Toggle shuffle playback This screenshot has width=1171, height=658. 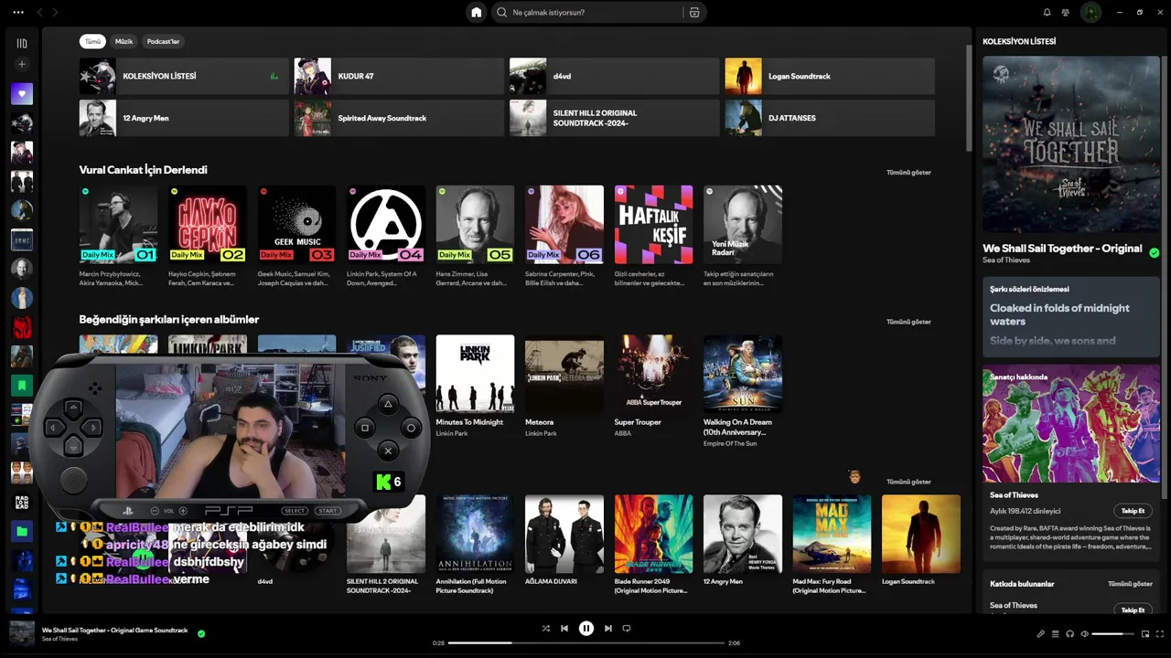[x=545, y=629]
